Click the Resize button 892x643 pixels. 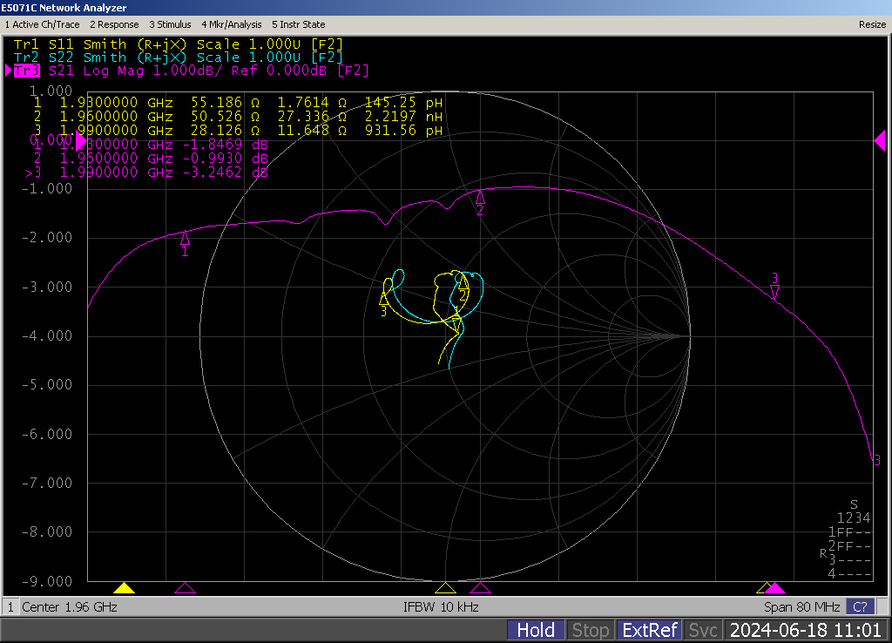[871, 24]
